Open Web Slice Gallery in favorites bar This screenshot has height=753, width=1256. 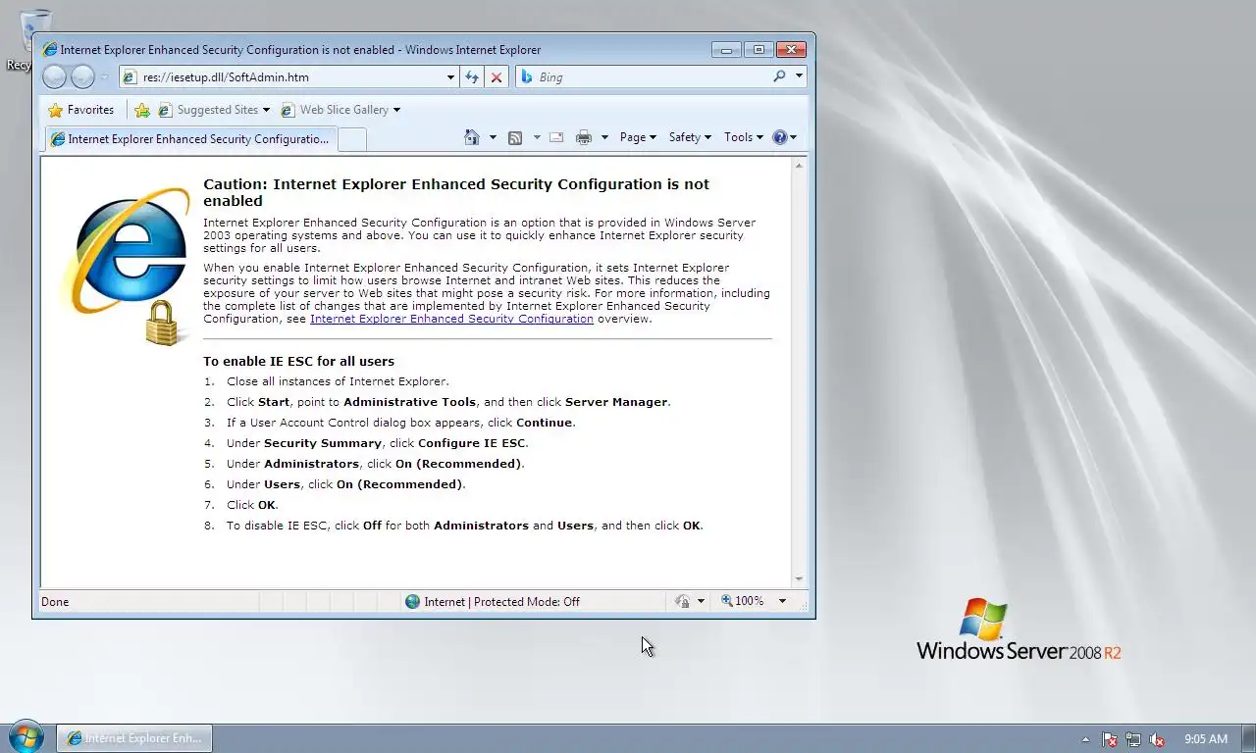tap(340, 110)
